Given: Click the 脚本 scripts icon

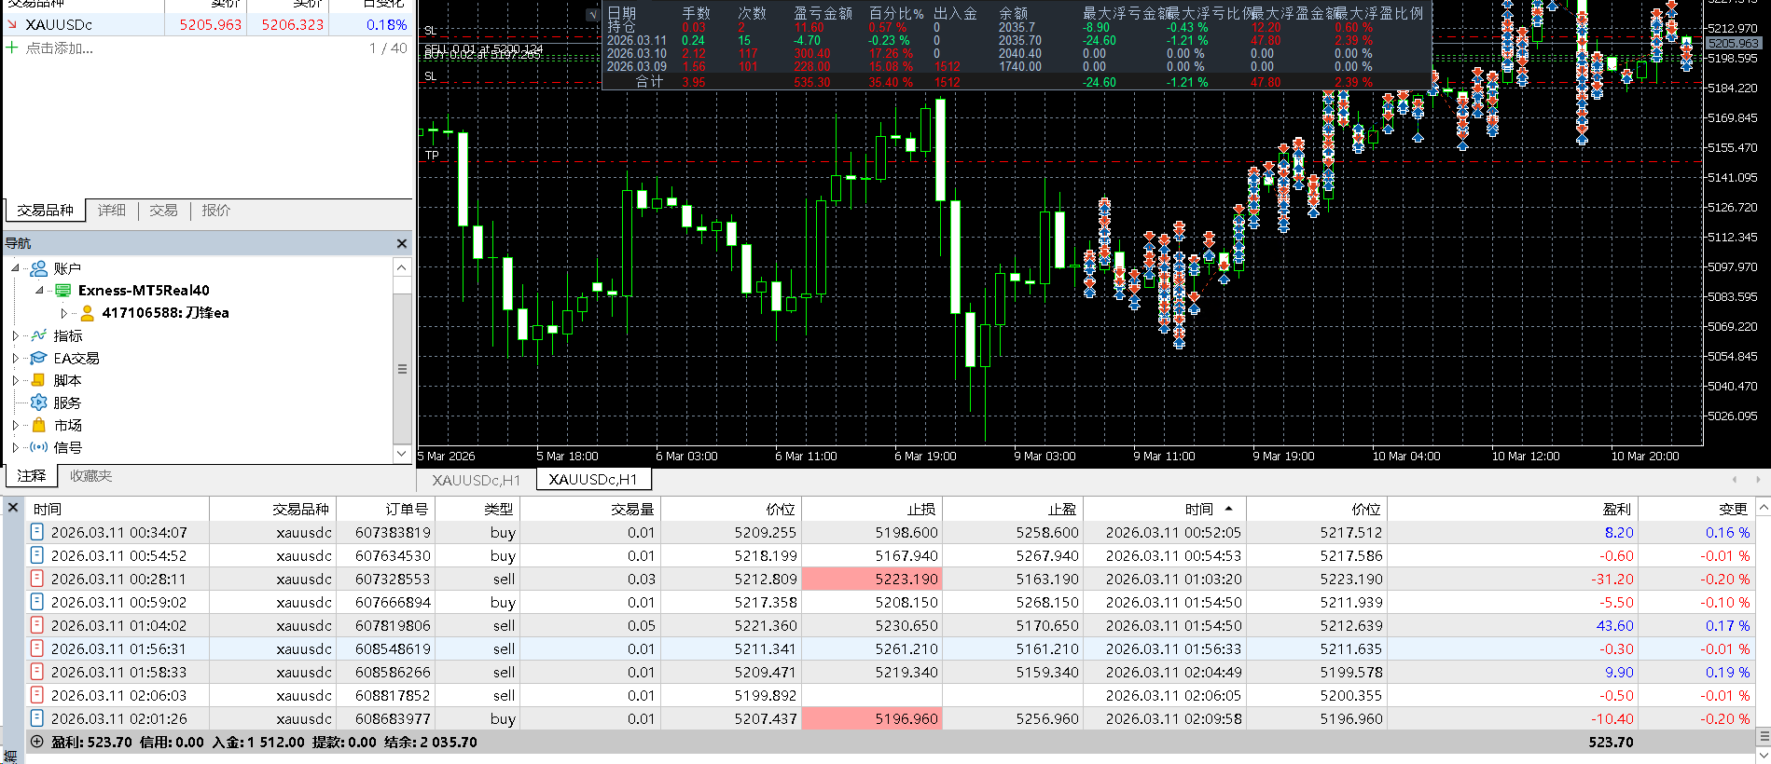Looking at the screenshot, I should [39, 380].
